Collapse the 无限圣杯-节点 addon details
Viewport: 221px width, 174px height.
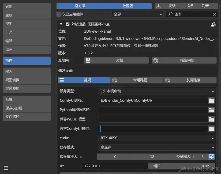point(61,24)
